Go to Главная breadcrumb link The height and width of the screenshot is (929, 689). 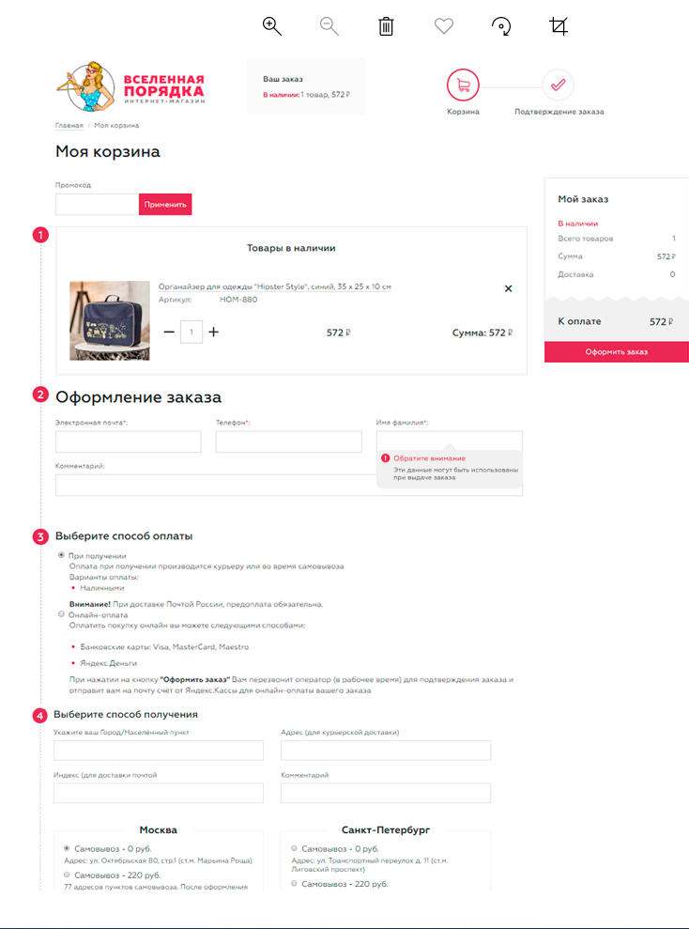coord(69,126)
